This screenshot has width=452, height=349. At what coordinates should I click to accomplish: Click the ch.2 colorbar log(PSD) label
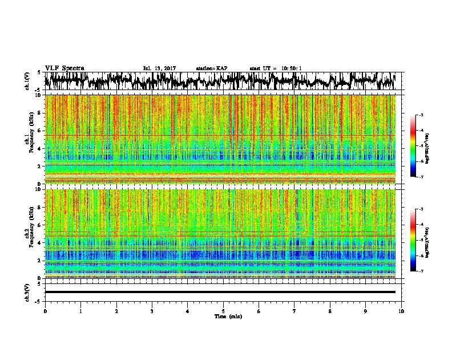[427, 242]
